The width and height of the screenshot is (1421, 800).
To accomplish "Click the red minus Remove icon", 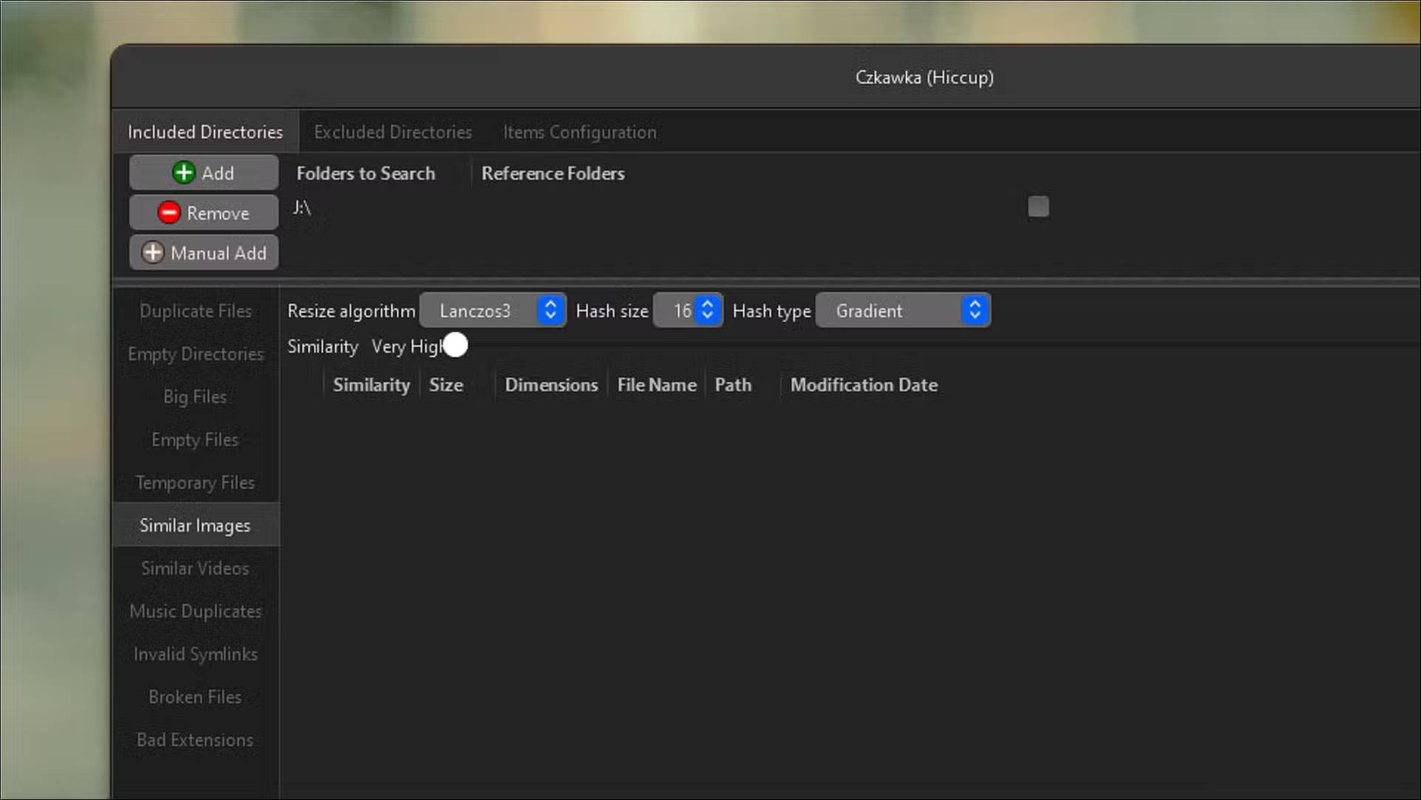I will coord(169,212).
